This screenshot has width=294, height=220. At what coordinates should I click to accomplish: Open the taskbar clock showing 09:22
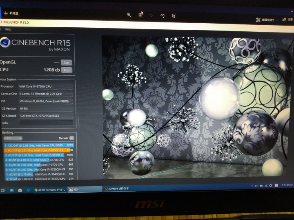tap(287, 185)
